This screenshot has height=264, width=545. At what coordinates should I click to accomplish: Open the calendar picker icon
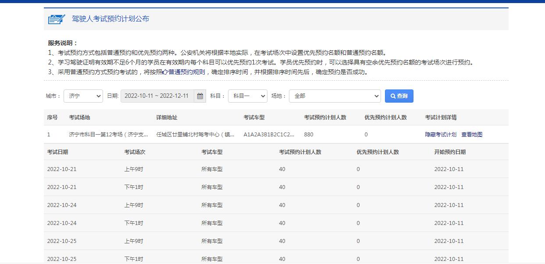click(199, 96)
